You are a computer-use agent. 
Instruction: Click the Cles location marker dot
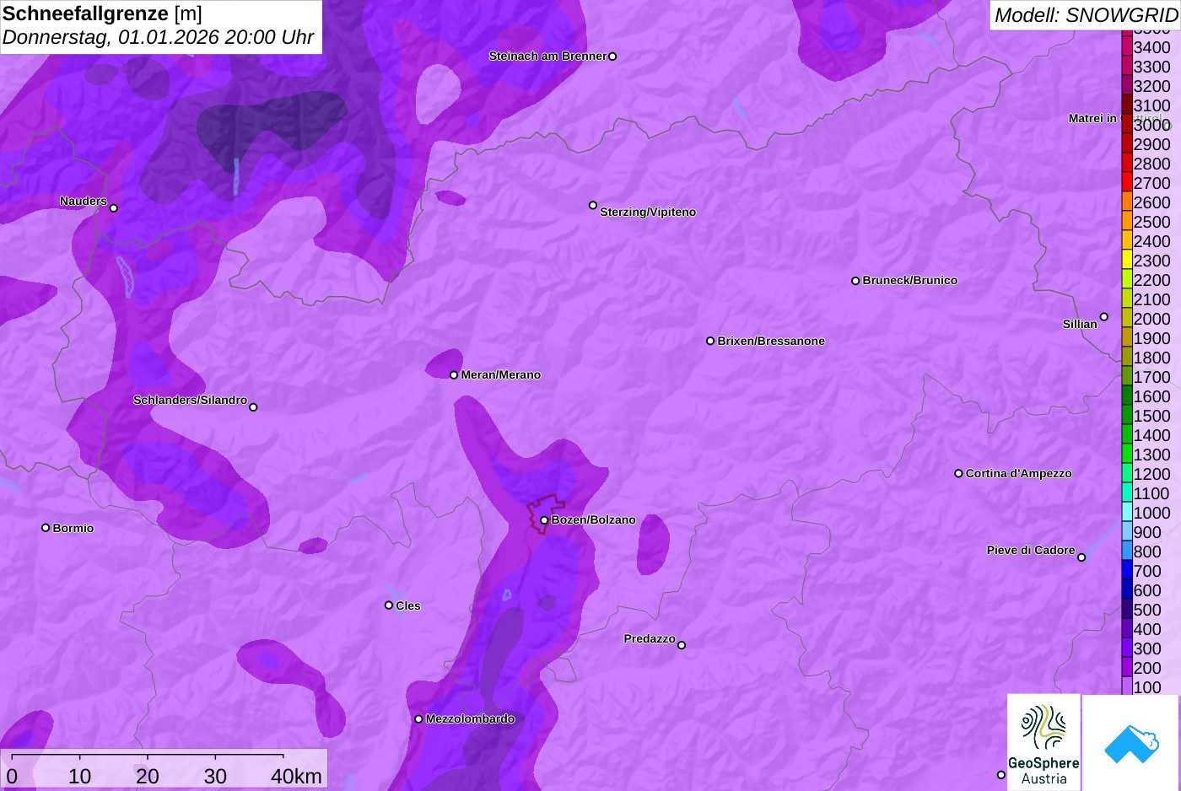(389, 605)
